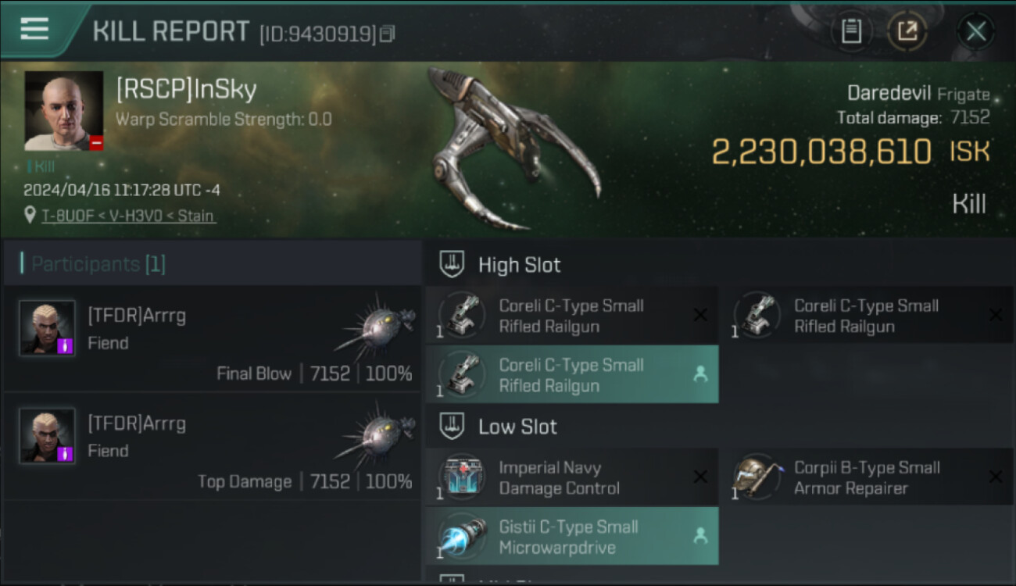Open Arrrg's portrait in Top Damage row
1016x586 pixels.
pos(47,435)
